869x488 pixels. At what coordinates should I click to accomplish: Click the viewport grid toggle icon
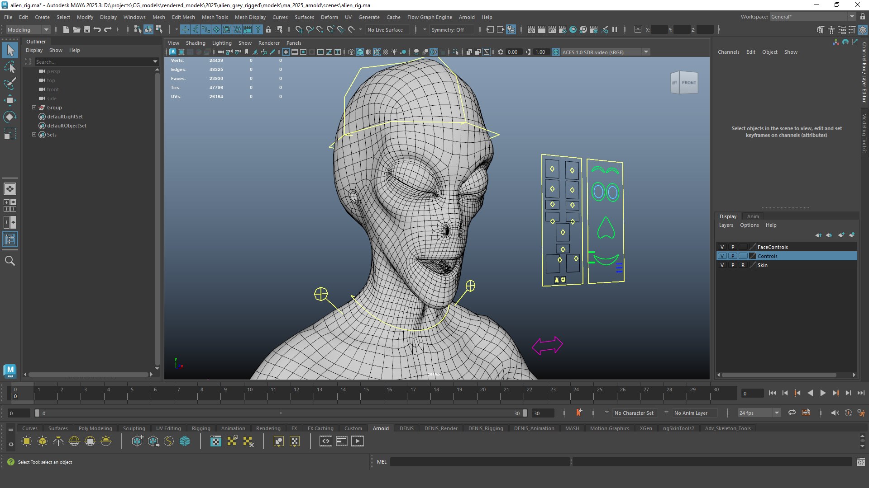pyautogui.click(x=286, y=52)
